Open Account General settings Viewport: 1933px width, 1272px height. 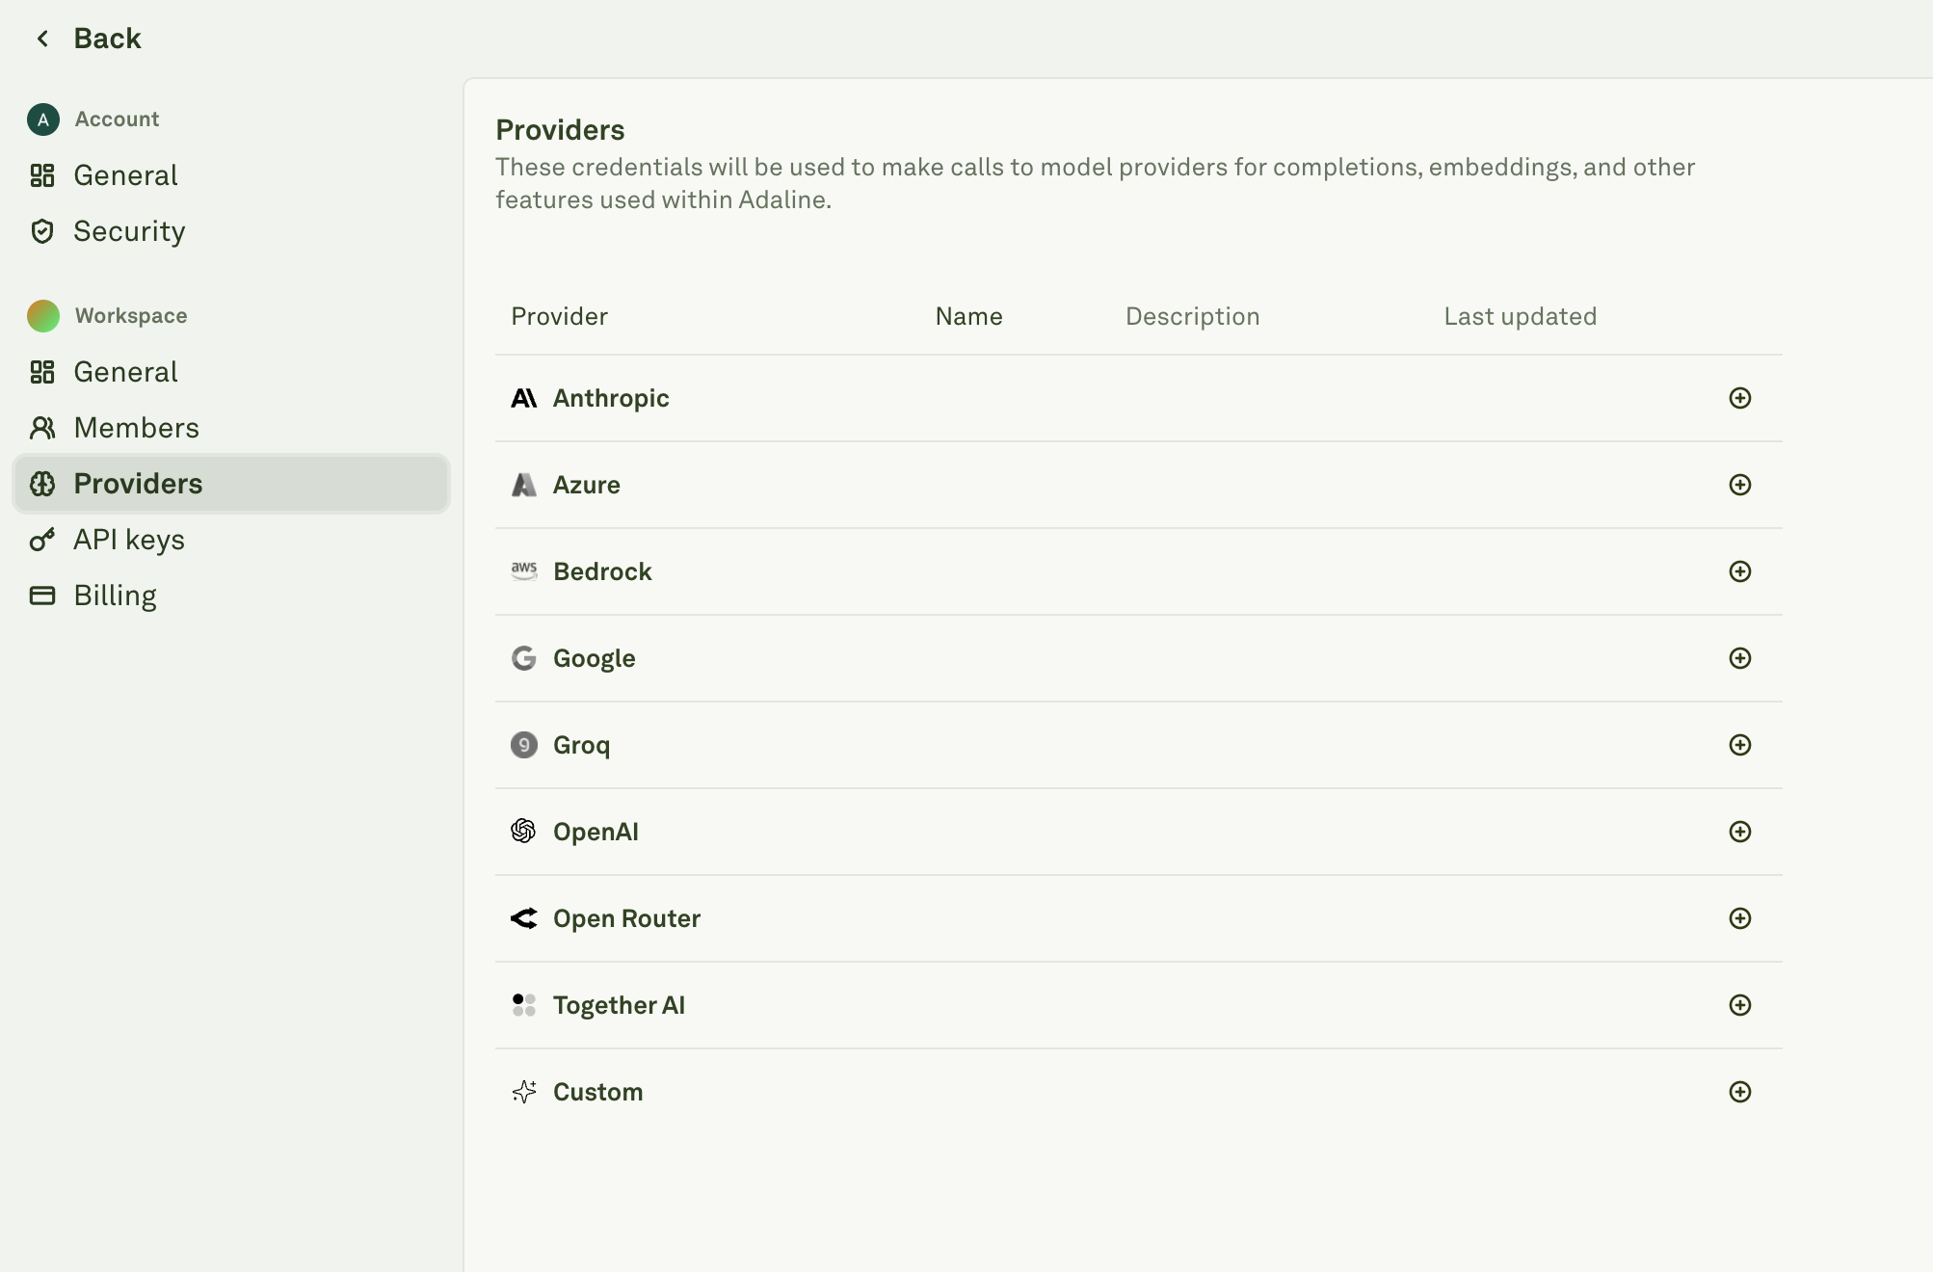coord(231,175)
